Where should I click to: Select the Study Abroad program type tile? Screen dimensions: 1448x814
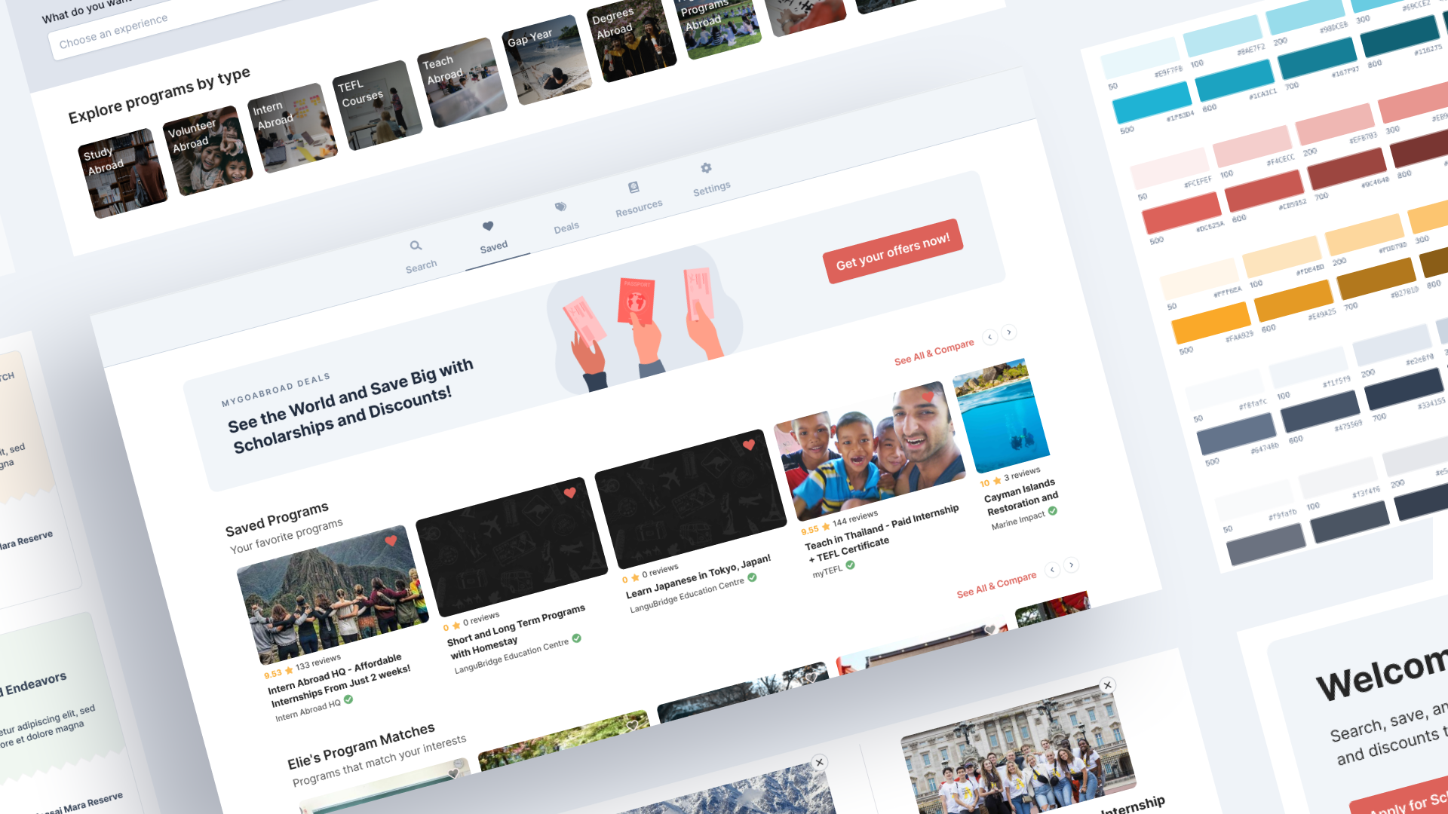tap(122, 173)
